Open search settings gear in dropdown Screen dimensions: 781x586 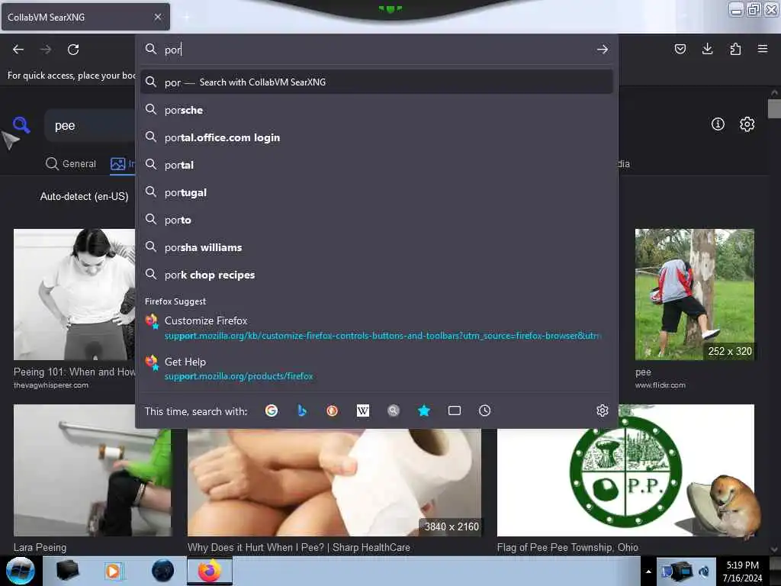pos(603,411)
